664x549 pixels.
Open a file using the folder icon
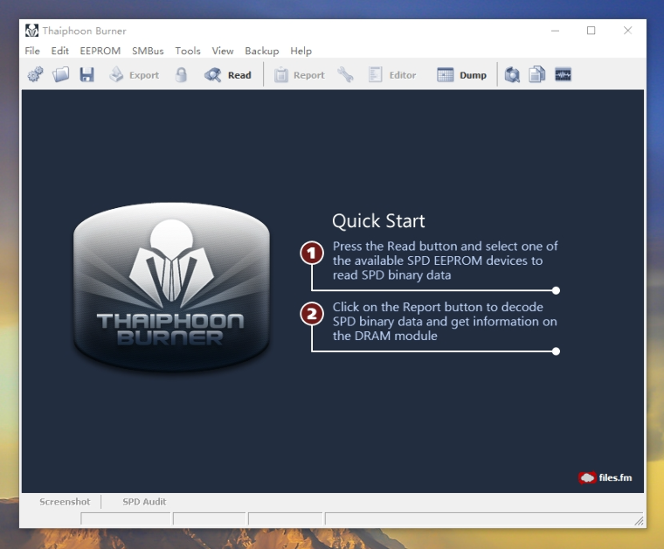pos(60,75)
